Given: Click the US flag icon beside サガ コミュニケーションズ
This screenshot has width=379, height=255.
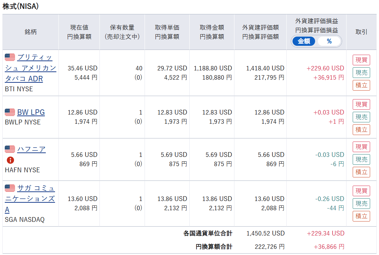Looking at the screenshot, I should pos(10,188).
